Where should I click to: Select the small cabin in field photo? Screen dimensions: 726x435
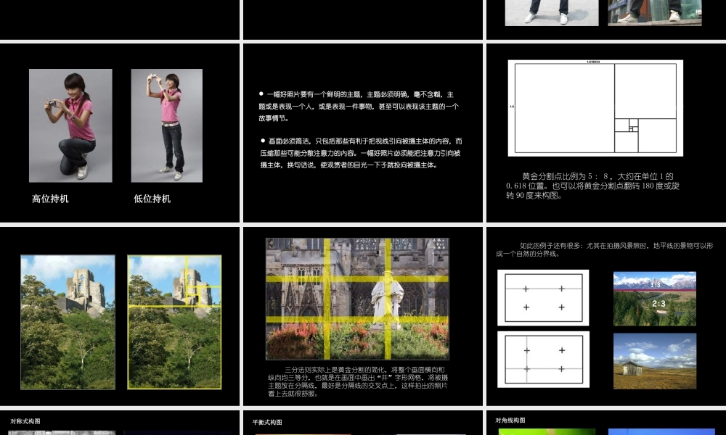point(654,360)
